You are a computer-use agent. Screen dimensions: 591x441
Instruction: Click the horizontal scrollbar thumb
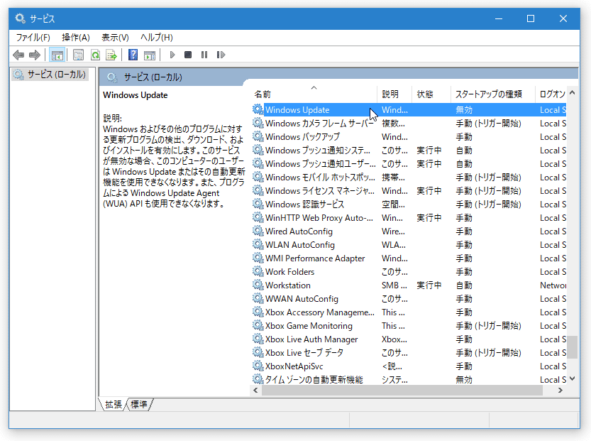(x=402, y=390)
